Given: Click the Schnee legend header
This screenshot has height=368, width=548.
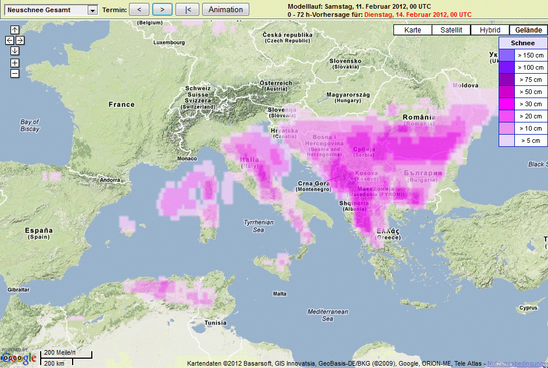Looking at the screenshot, I should (523, 43).
